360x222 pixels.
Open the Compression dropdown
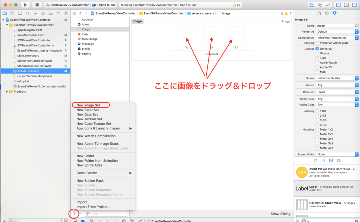point(337,38)
